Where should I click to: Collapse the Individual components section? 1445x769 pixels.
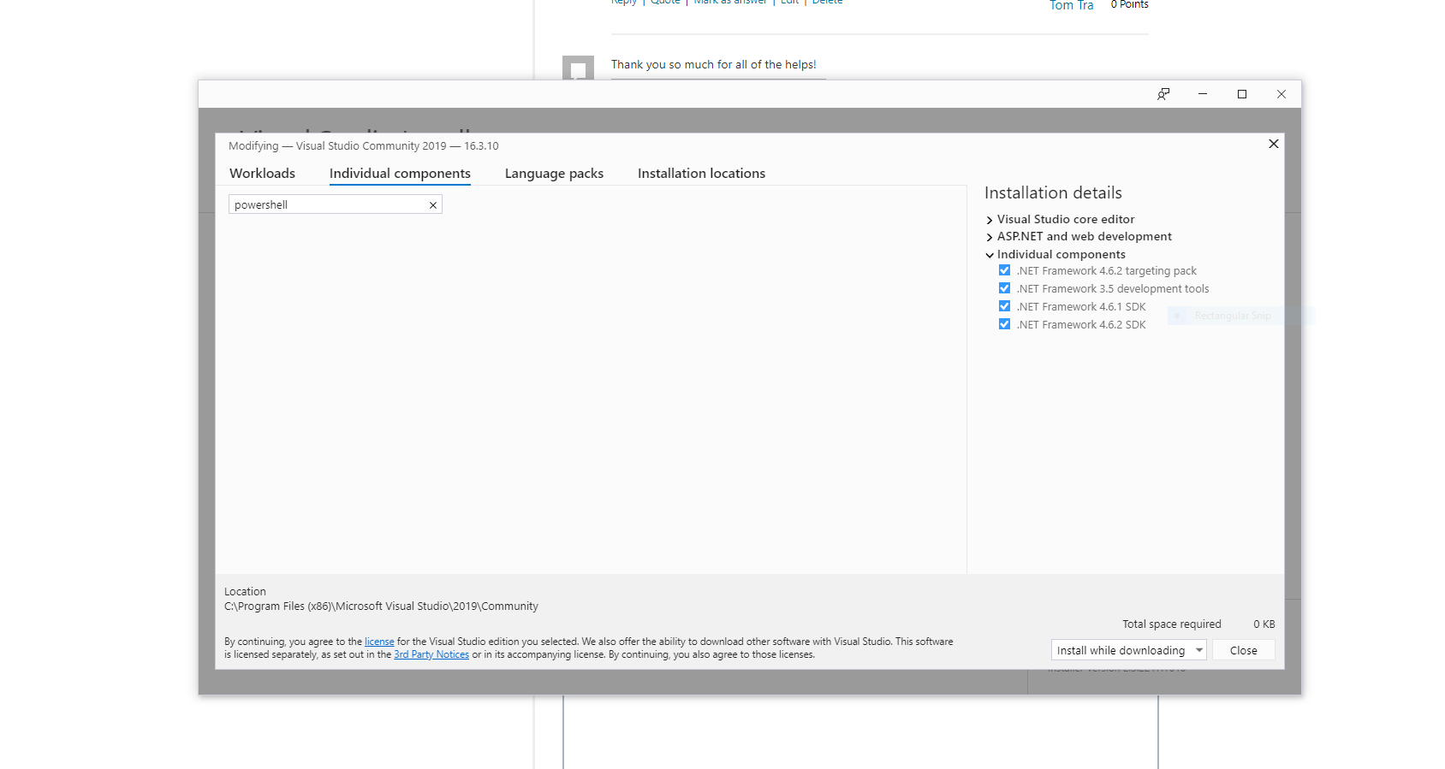click(x=990, y=255)
